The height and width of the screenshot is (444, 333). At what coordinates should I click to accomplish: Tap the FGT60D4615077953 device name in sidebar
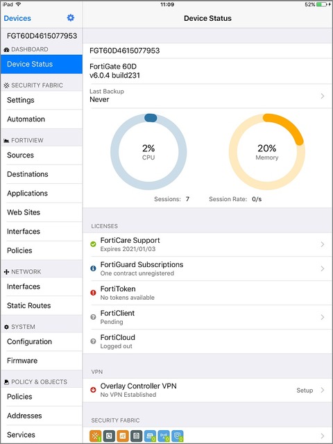[x=42, y=36]
